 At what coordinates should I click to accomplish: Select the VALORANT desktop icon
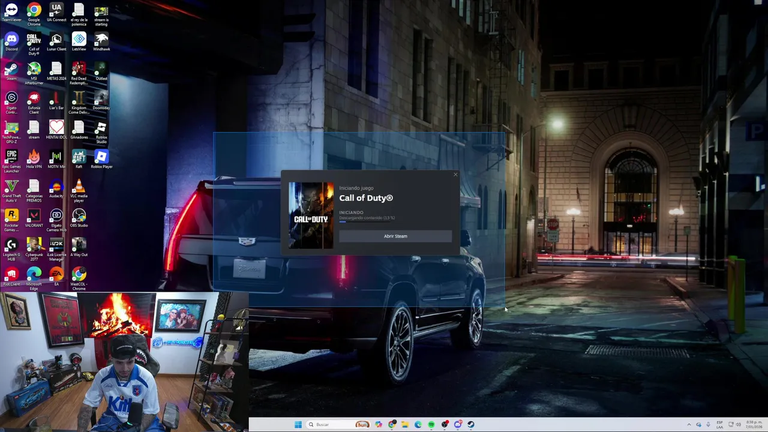pyautogui.click(x=34, y=219)
